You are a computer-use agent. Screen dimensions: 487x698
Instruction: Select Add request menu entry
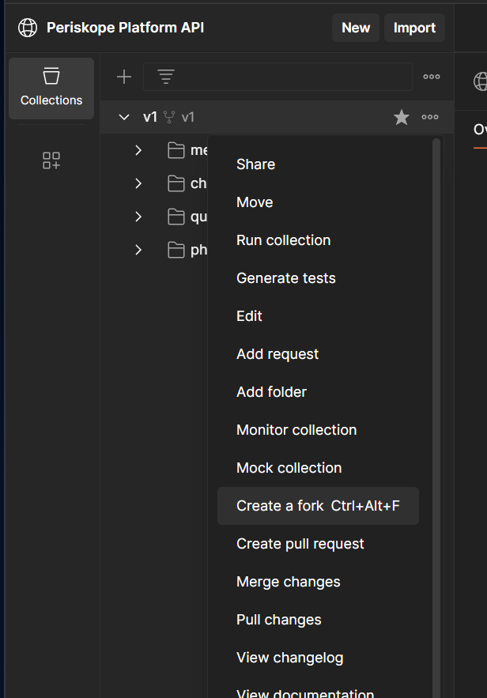318,354
